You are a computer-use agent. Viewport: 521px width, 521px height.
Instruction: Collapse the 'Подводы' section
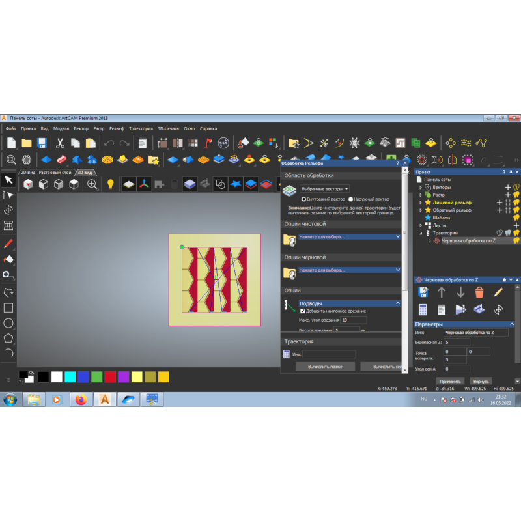[x=398, y=303]
